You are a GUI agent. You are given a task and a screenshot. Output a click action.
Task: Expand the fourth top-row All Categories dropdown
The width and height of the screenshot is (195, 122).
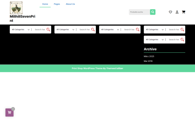(x=155, y=30)
